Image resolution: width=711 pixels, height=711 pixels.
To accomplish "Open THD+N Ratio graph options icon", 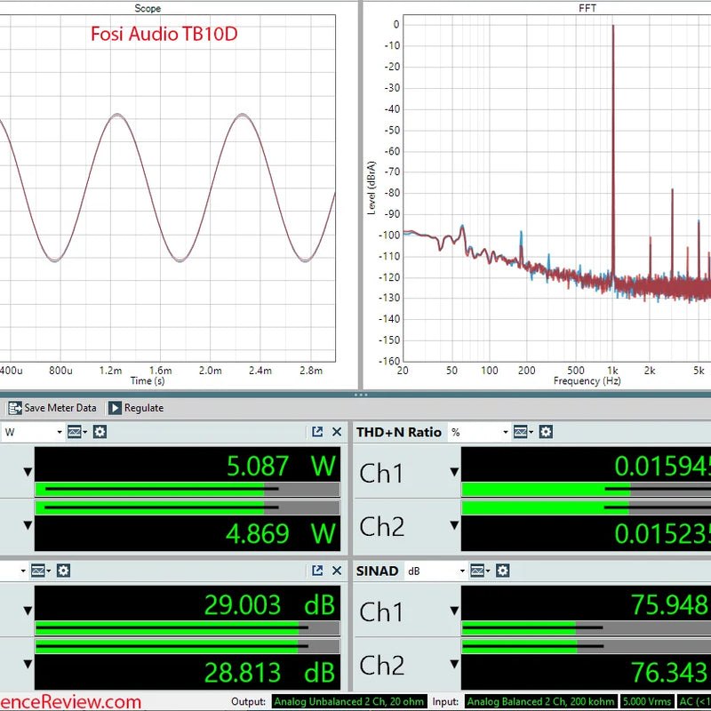I will 523,432.
